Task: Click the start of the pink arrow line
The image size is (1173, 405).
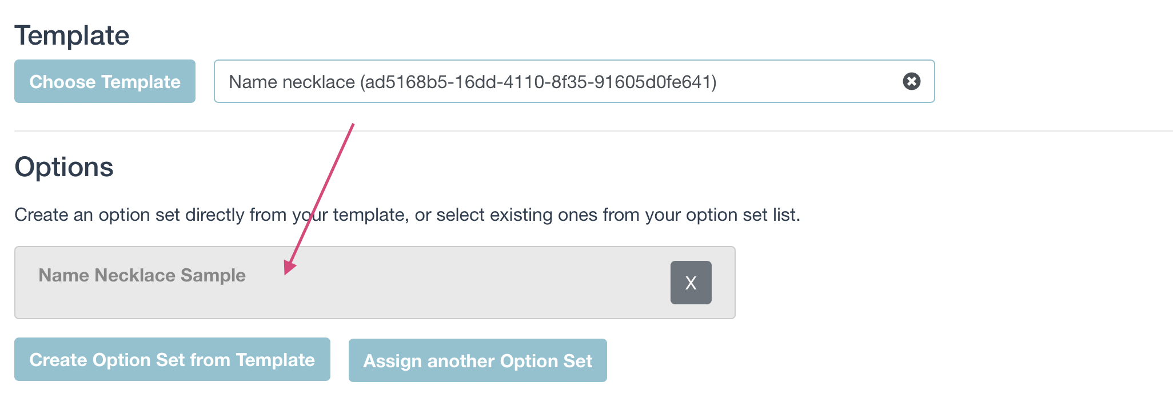Action: pos(353,125)
